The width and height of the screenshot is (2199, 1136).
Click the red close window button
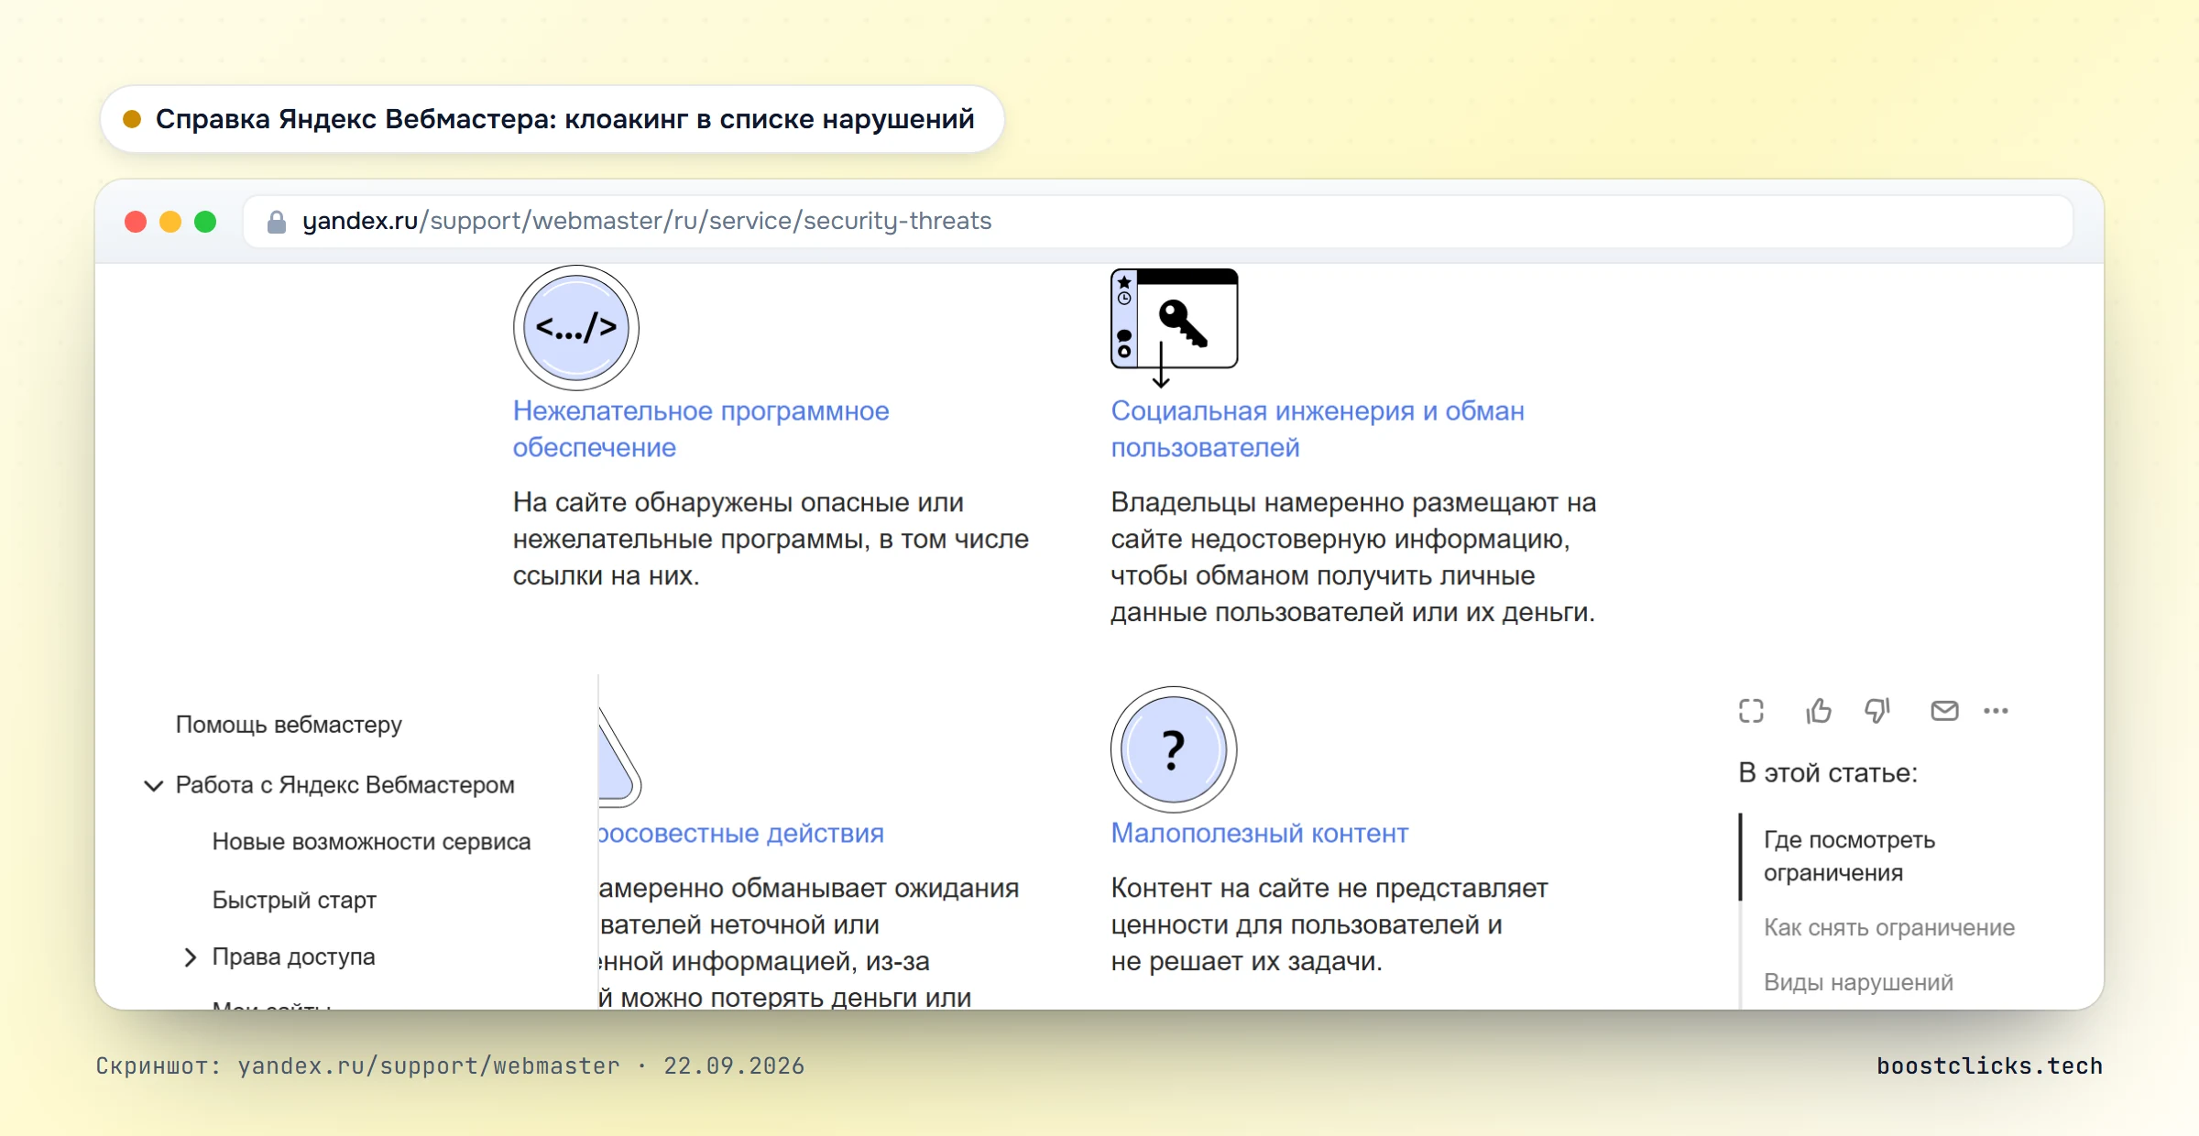click(x=136, y=222)
